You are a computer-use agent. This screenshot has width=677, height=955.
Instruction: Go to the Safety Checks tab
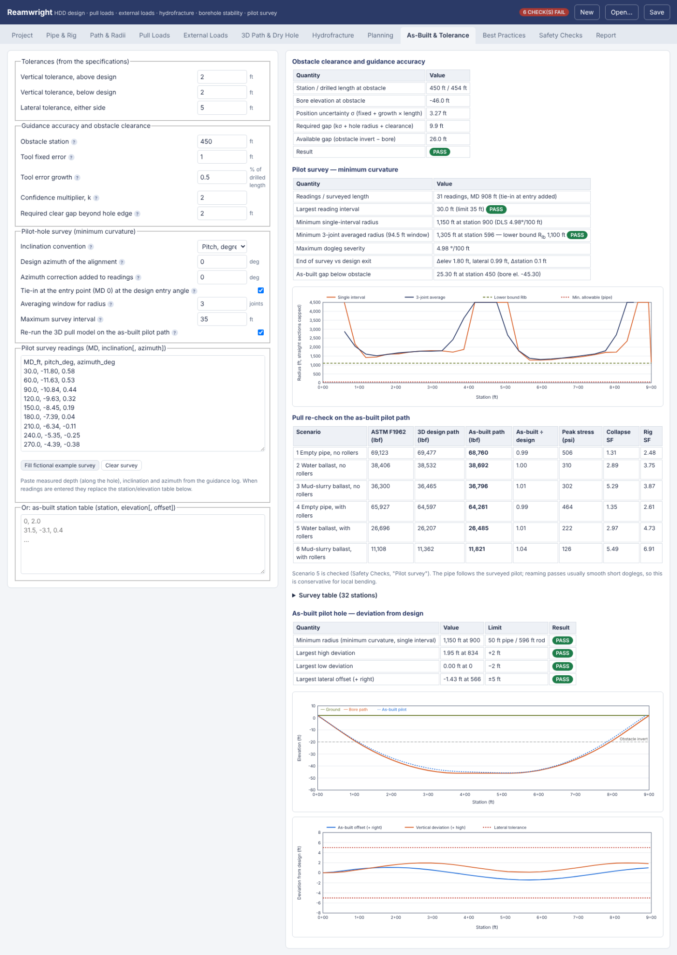[561, 35]
